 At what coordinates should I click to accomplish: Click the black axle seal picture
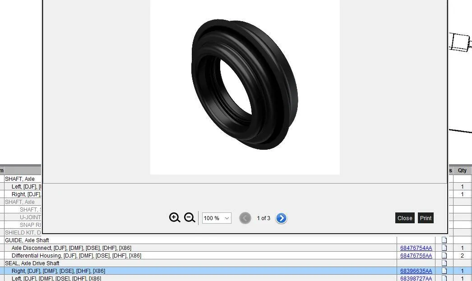[x=245, y=84]
